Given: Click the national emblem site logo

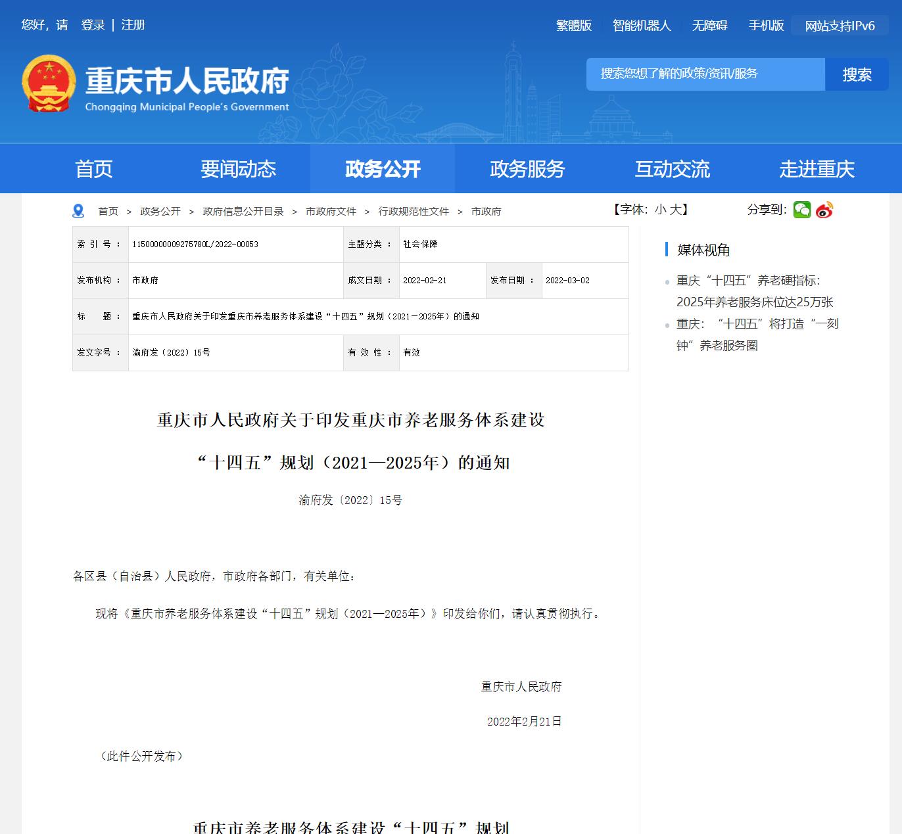Looking at the screenshot, I should 49,83.
